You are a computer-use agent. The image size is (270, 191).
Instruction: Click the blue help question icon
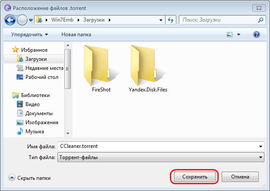257,34
